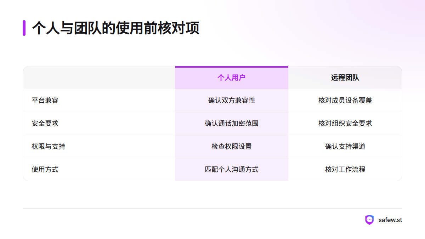This screenshot has height=239, width=425.
Task: Click the cell 确认支持渠道
Action: click(x=345, y=147)
